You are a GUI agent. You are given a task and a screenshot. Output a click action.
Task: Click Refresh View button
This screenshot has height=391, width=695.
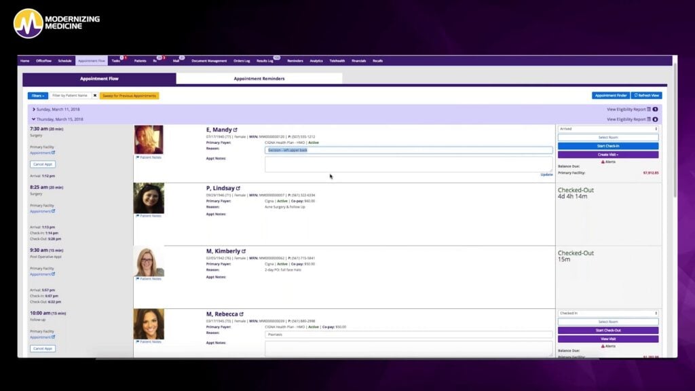point(647,95)
